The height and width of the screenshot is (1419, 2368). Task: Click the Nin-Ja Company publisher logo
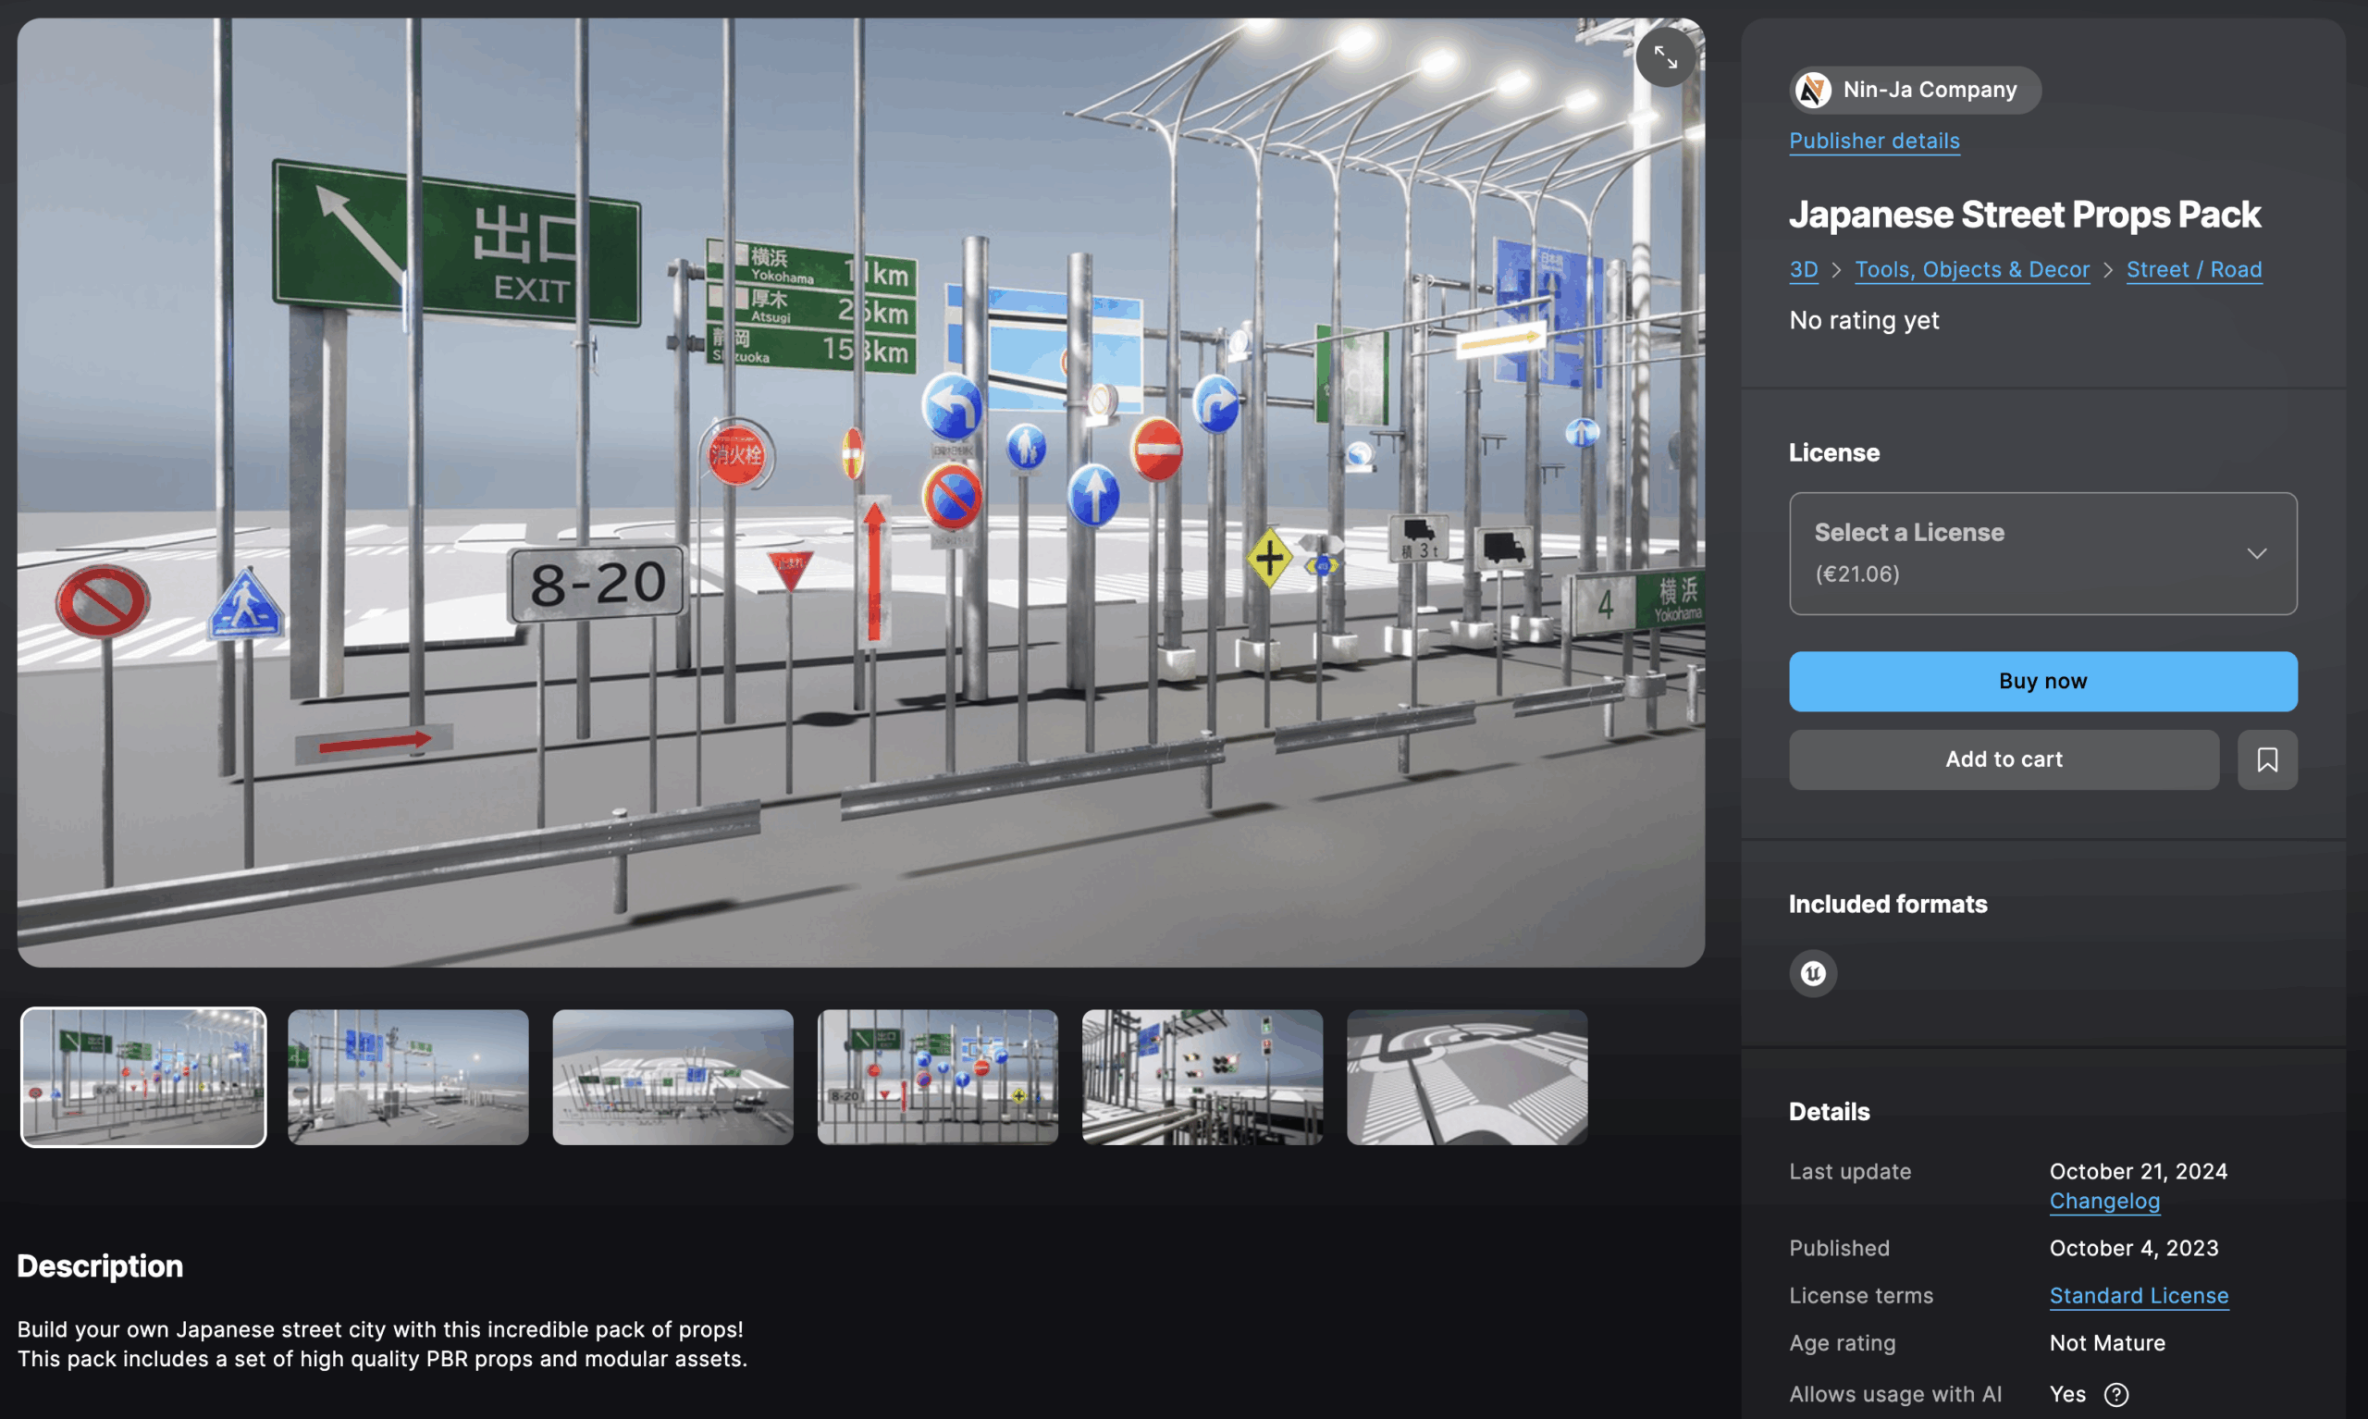(x=1813, y=90)
